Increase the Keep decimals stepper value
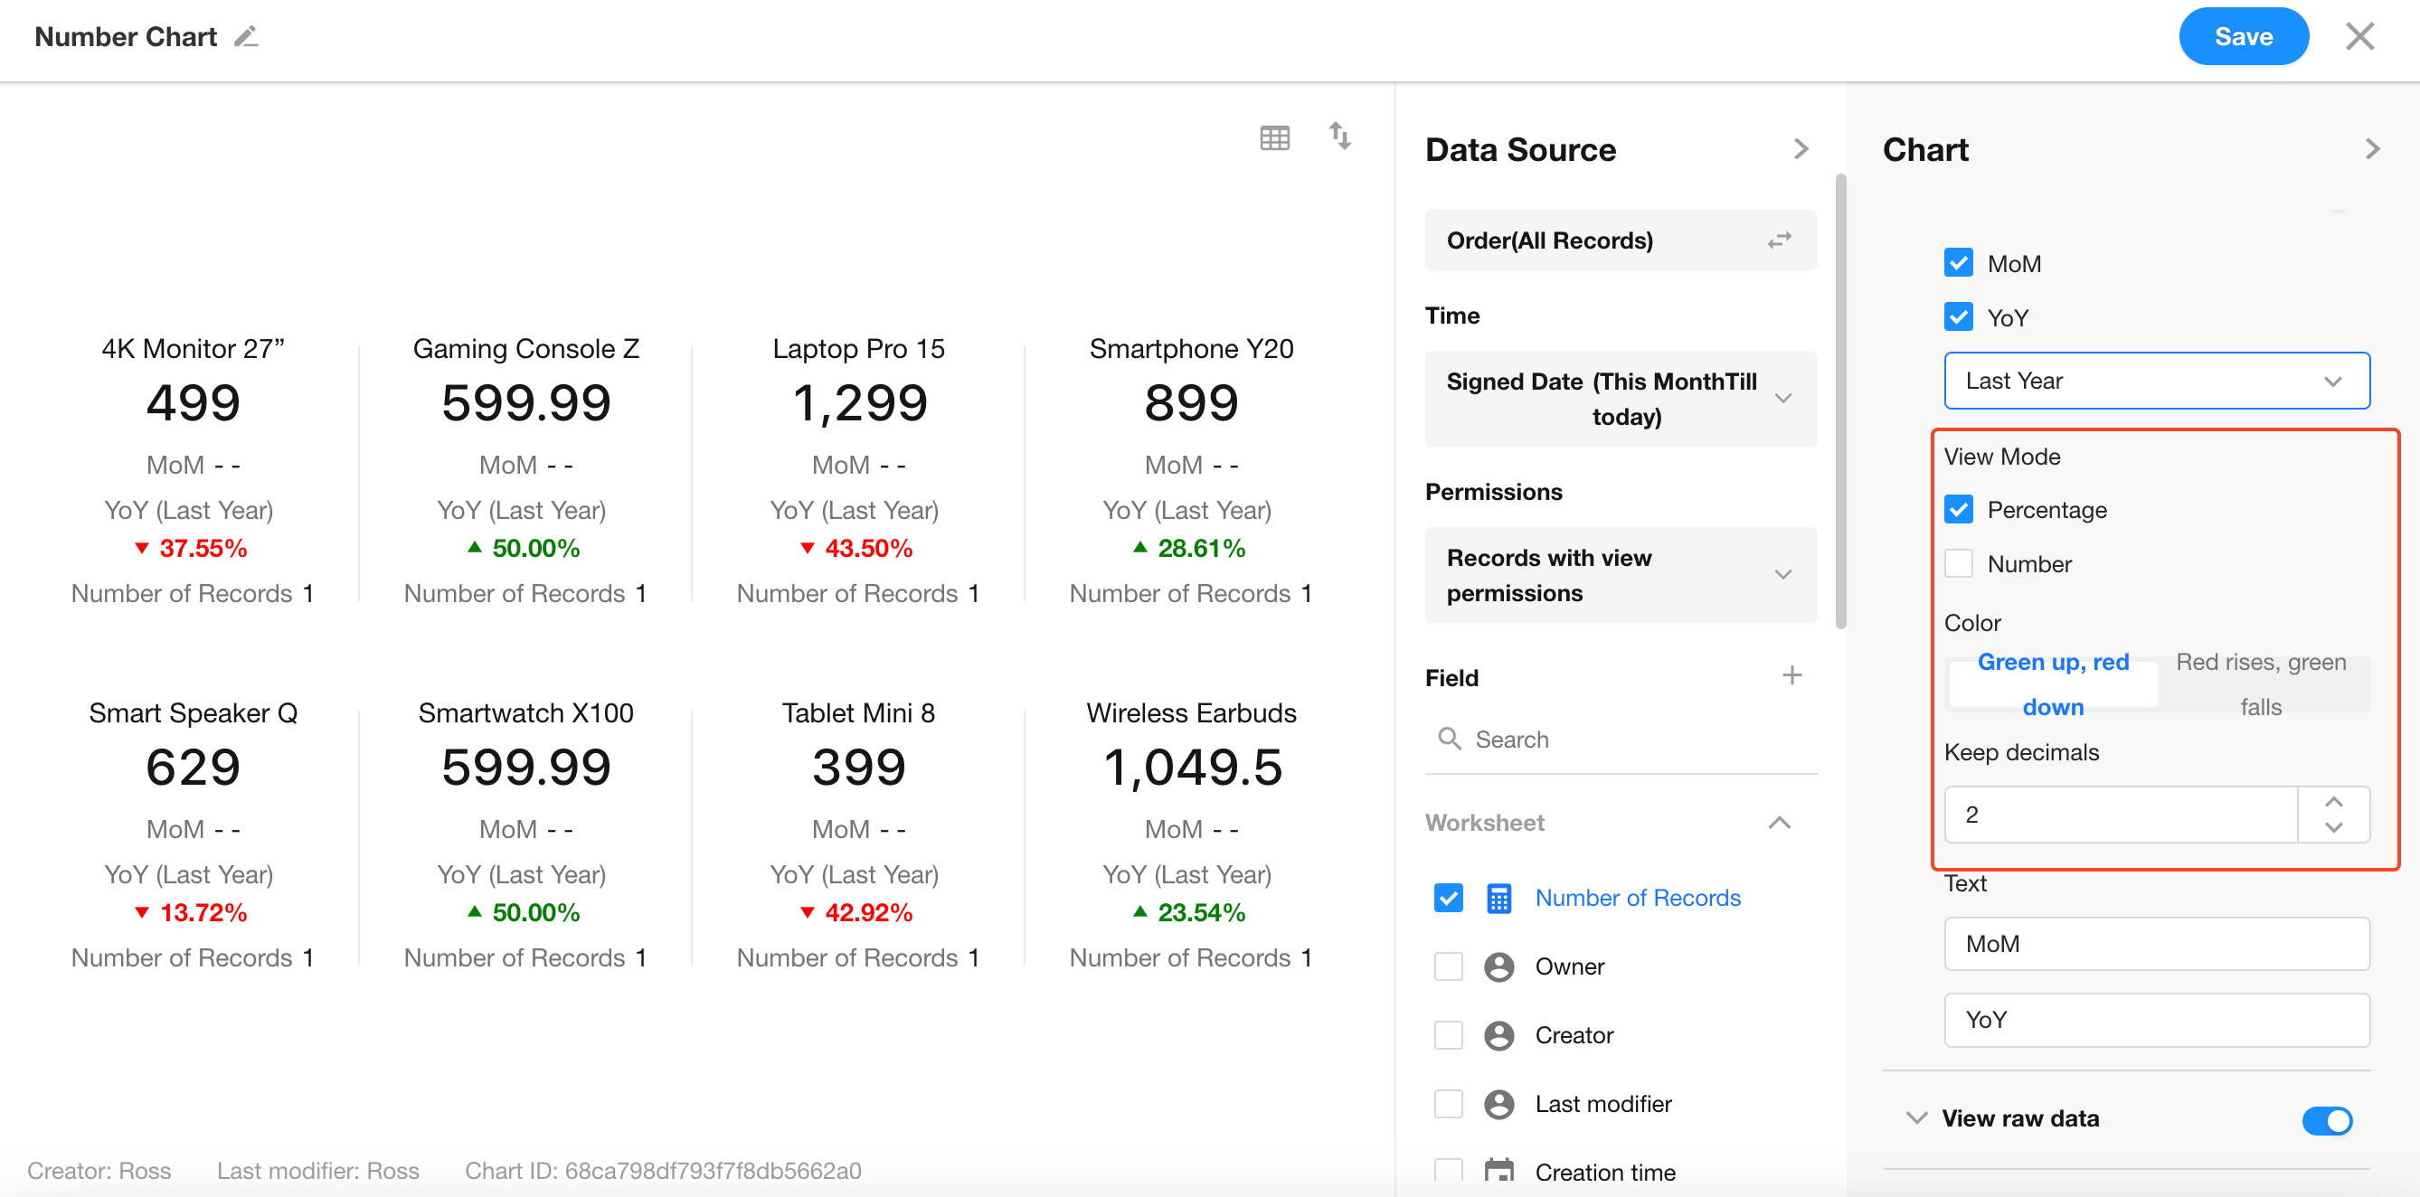The height and width of the screenshot is (1197, 2420). [2332, 802]
